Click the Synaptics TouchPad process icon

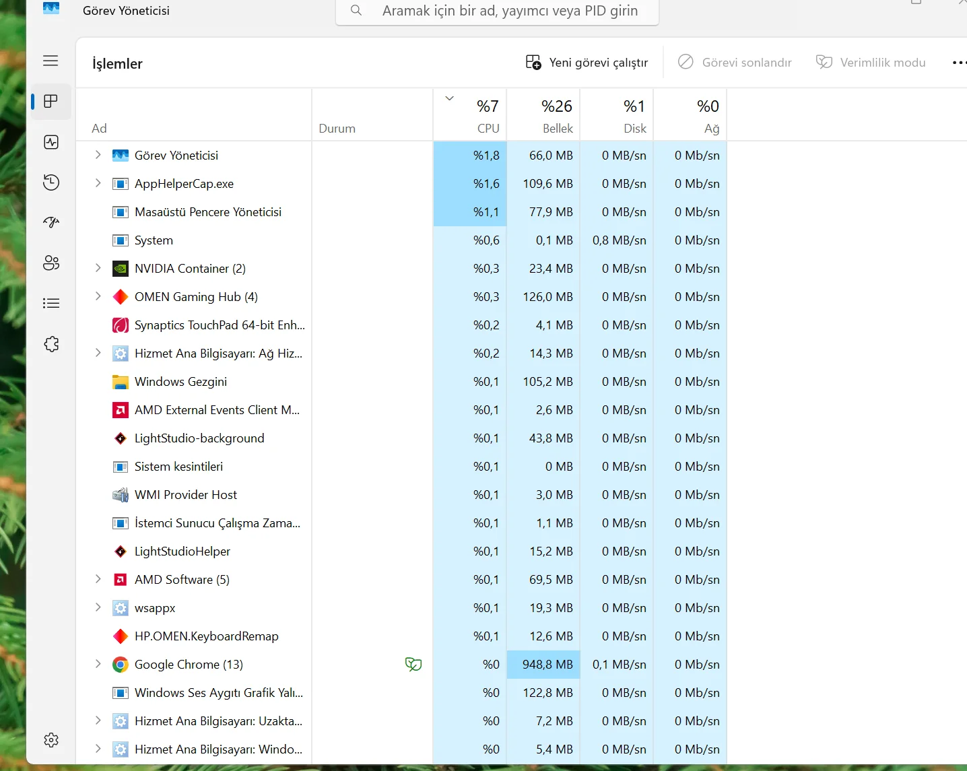121,325
